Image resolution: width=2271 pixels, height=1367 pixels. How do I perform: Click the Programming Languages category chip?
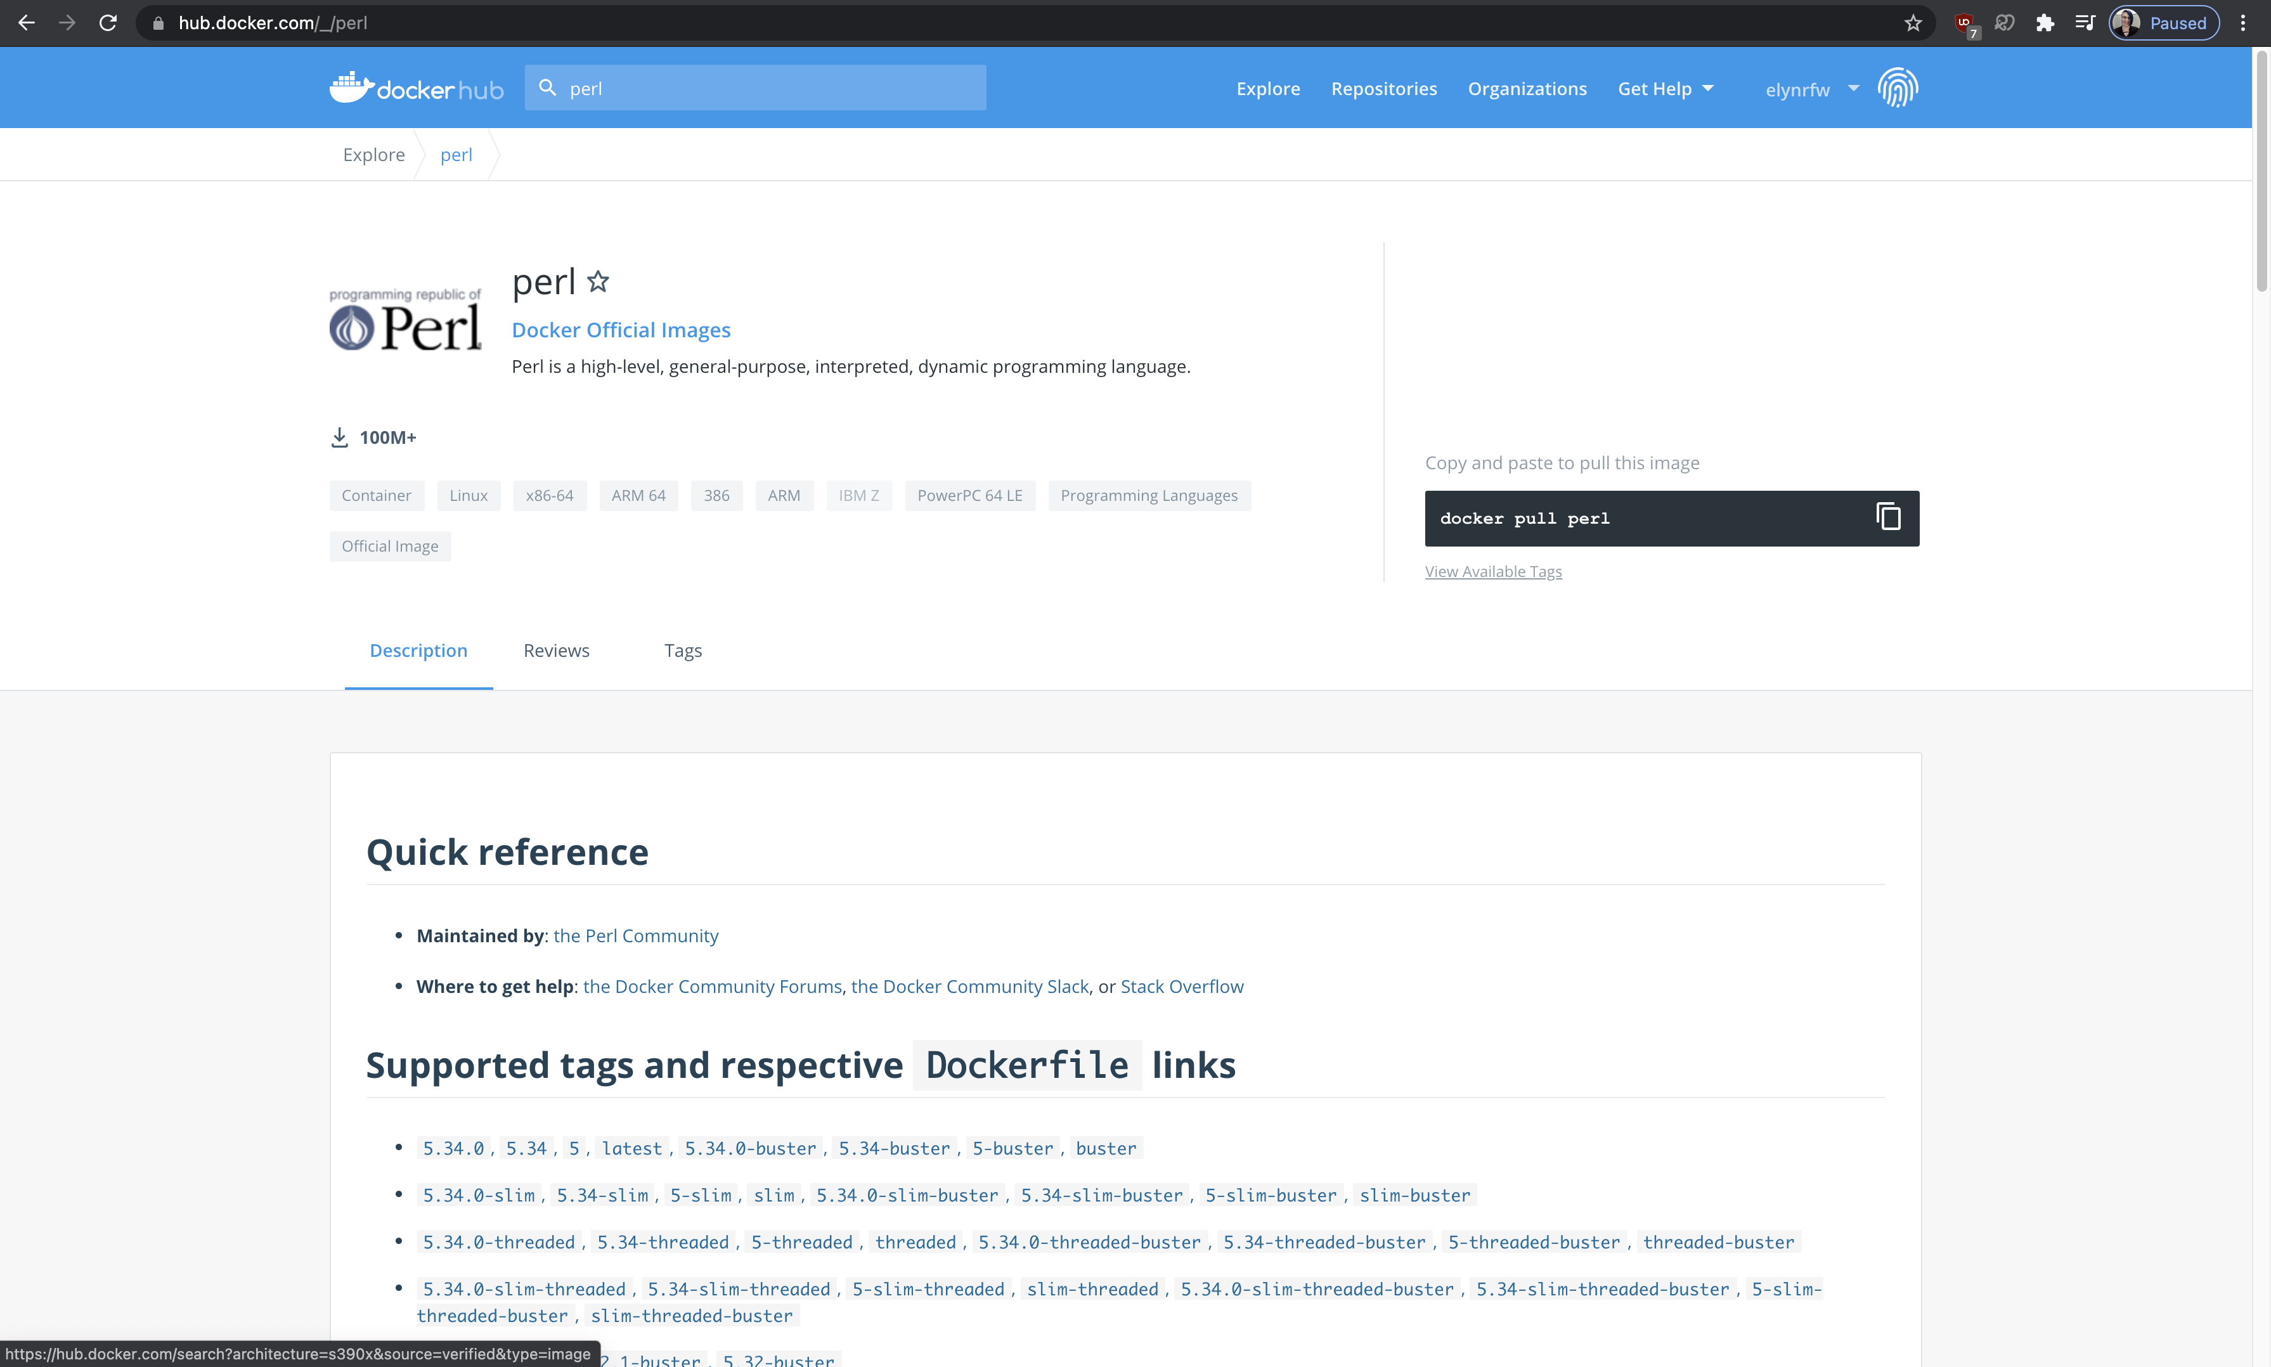[x=1148, y=496]
